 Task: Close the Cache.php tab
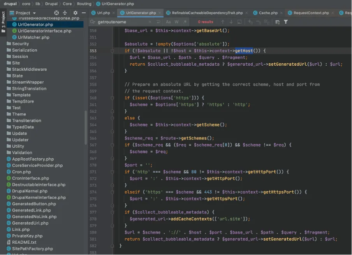click(x=281, y=13)
